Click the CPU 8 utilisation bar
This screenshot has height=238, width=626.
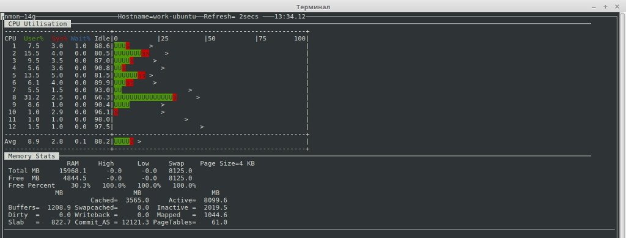point(145,97)
